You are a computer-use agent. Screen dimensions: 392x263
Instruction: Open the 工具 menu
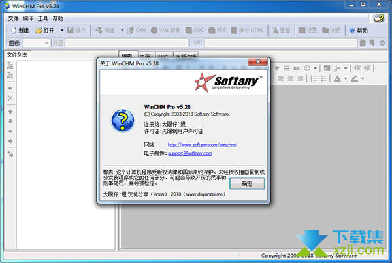(42, 18)
